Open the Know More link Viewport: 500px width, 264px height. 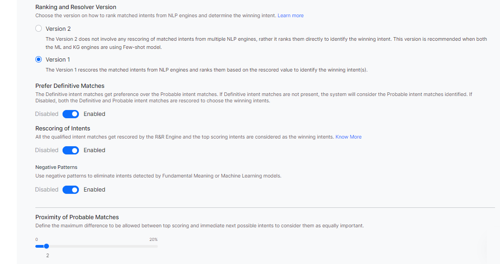pyautogui.click(x=348, y=137)
